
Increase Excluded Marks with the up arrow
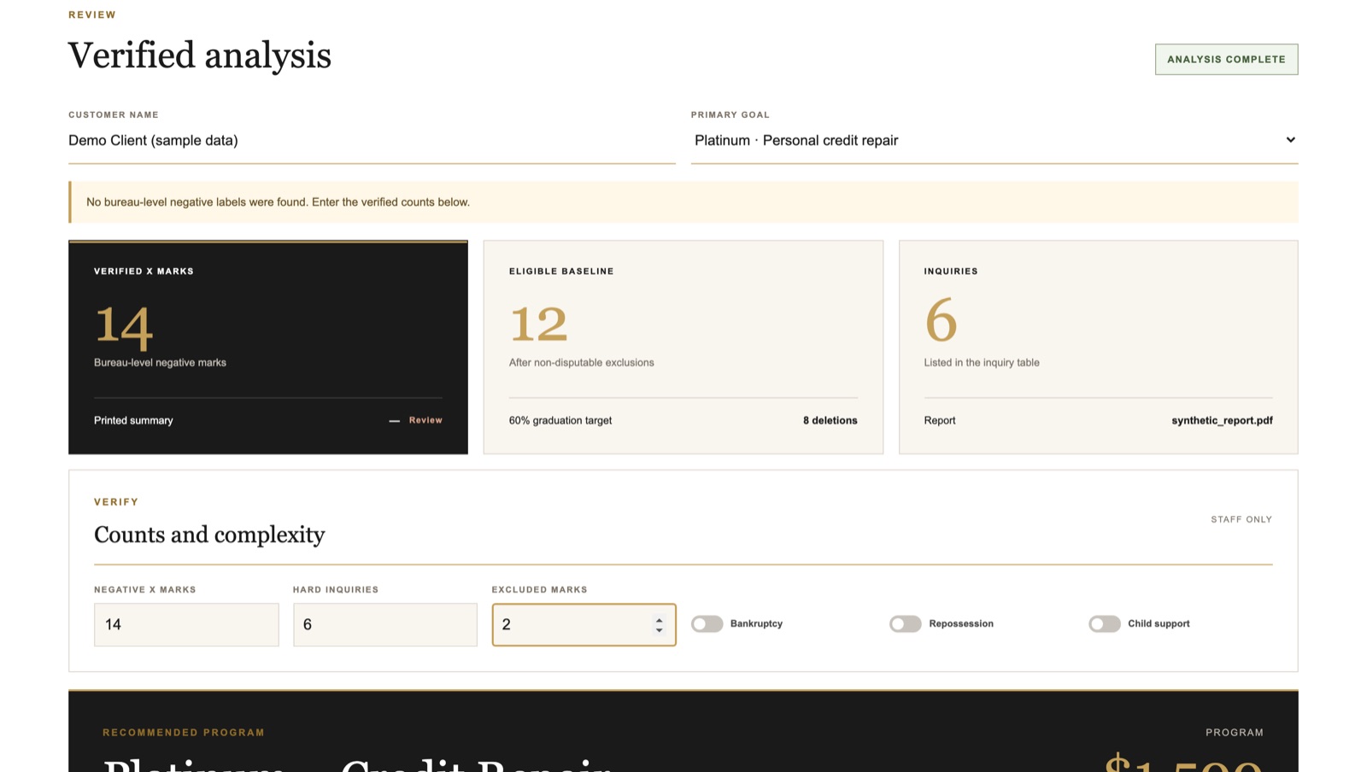click(x=659, y=620)
